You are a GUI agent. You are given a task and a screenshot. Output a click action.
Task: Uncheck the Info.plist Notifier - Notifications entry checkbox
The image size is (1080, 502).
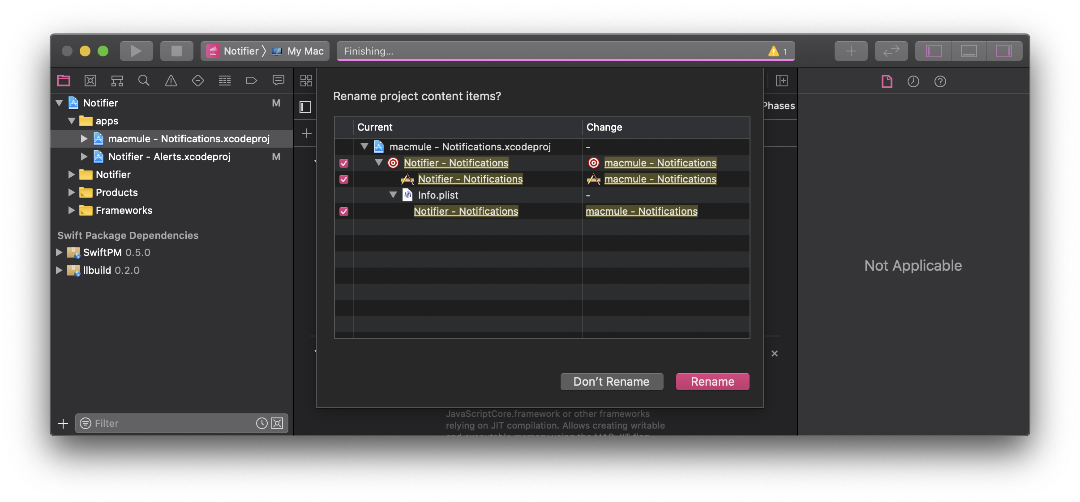coord(344,212)
